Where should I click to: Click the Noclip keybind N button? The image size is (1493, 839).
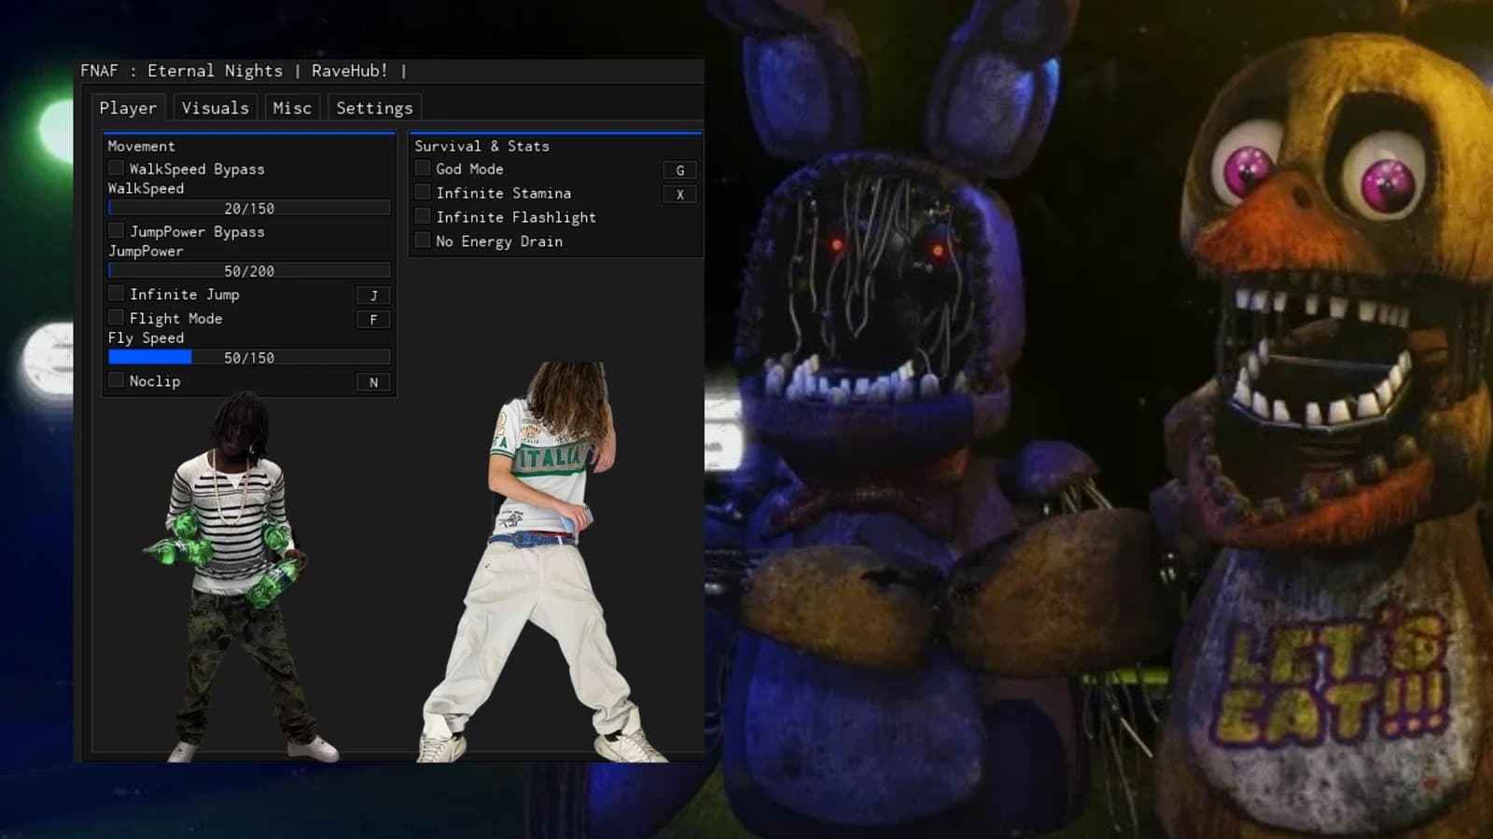374,382
